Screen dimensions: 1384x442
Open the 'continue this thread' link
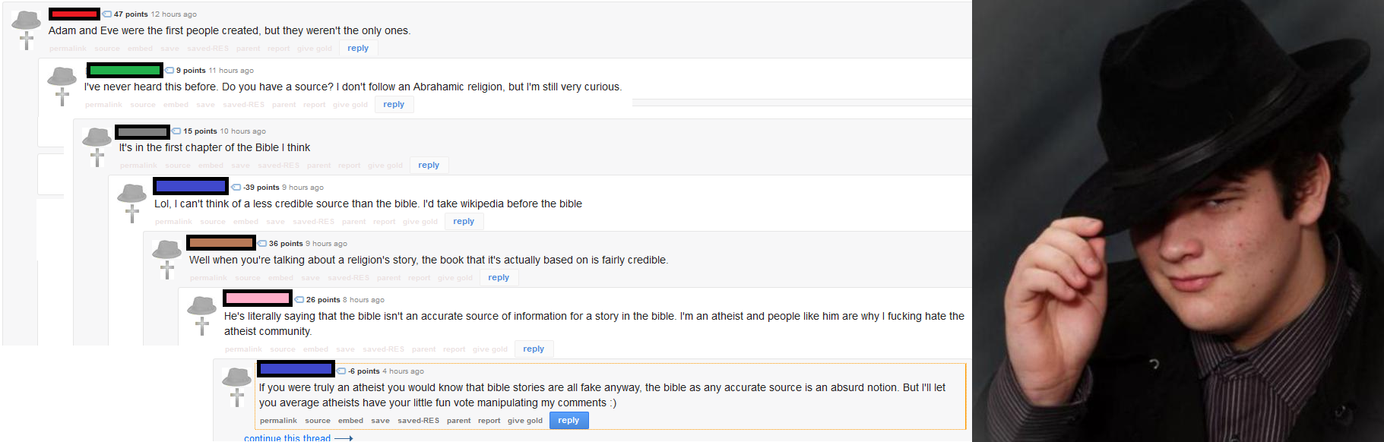pyautogui.click(x=298, y=438)
